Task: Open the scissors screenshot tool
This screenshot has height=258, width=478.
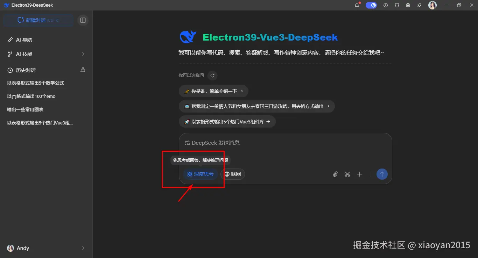Action: [x=347, y=174]
